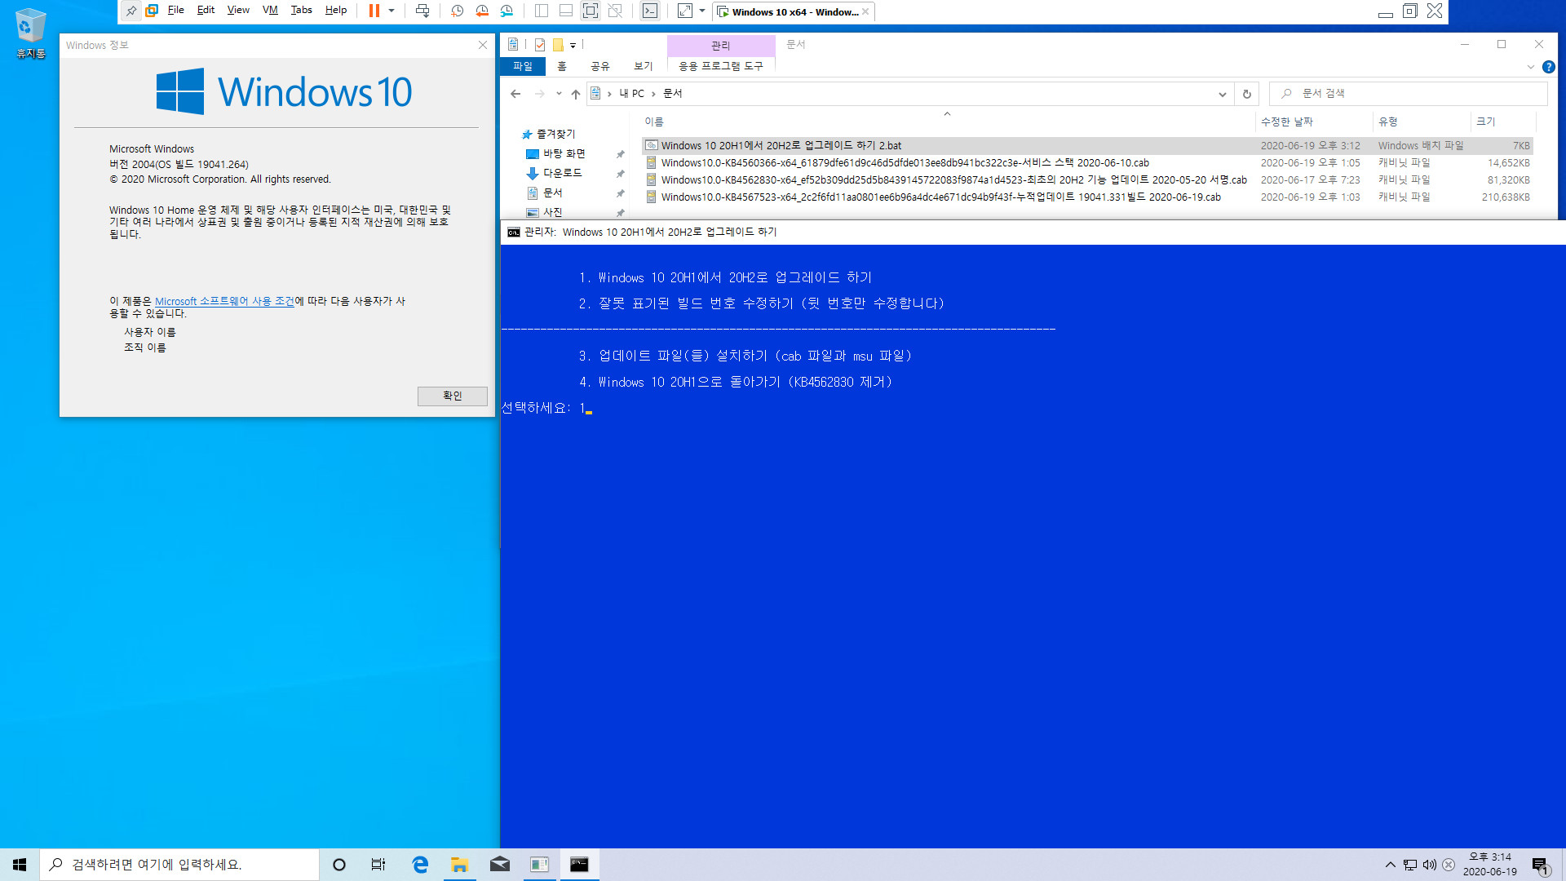Show hidden tray icons chevron
Viewport: 1566px width, 881px height.
tap(1390, 865)
